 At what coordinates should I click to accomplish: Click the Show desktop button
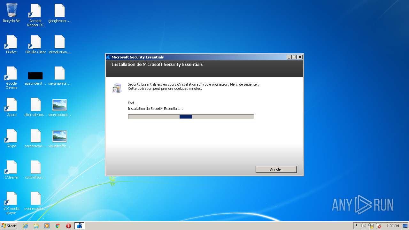pyautogui.click(x=406, y=226)
